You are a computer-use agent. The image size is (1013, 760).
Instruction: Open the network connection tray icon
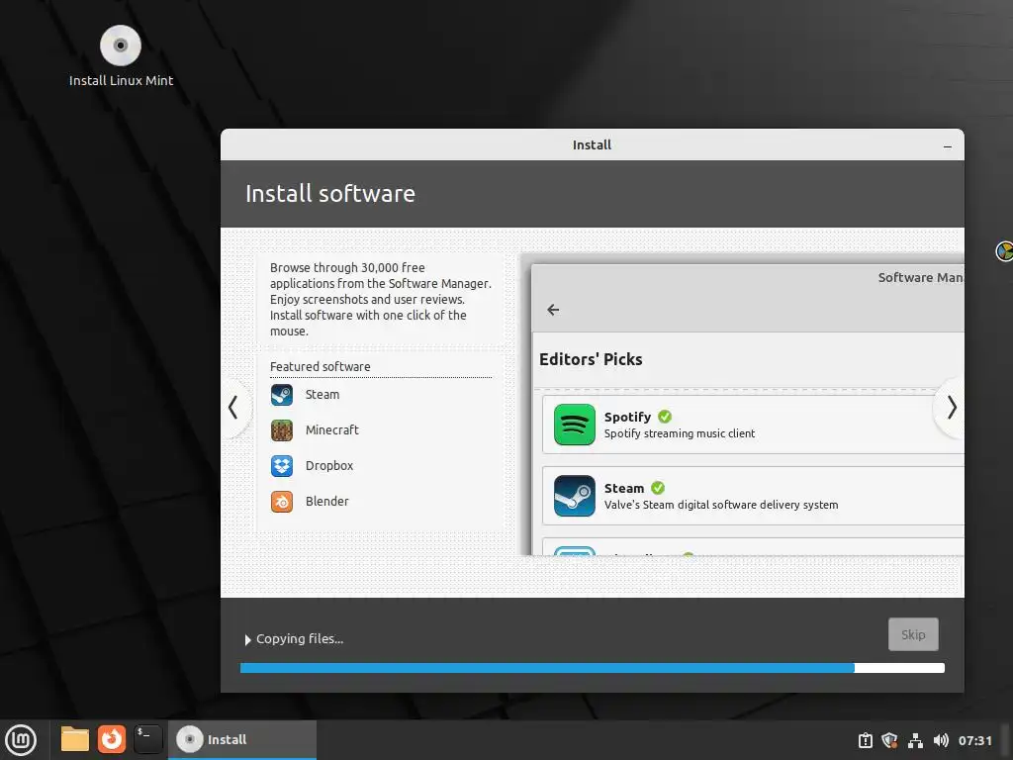click(x=915, y=740)
